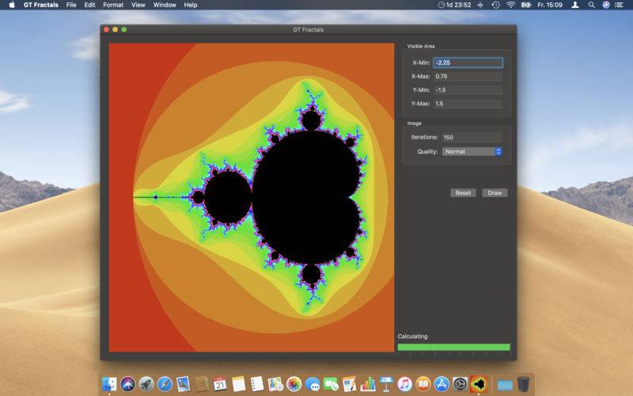This screenshot has width=633, height=396.
Task: Click the Mandelbrot fractal image canvas
Action: point(252,197)
